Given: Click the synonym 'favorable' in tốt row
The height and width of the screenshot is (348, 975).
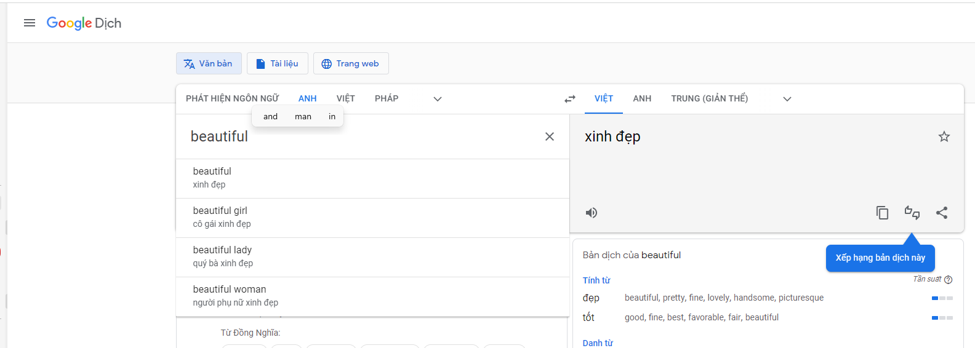Looking at the screenshot, I should click(x=706, y=317).
